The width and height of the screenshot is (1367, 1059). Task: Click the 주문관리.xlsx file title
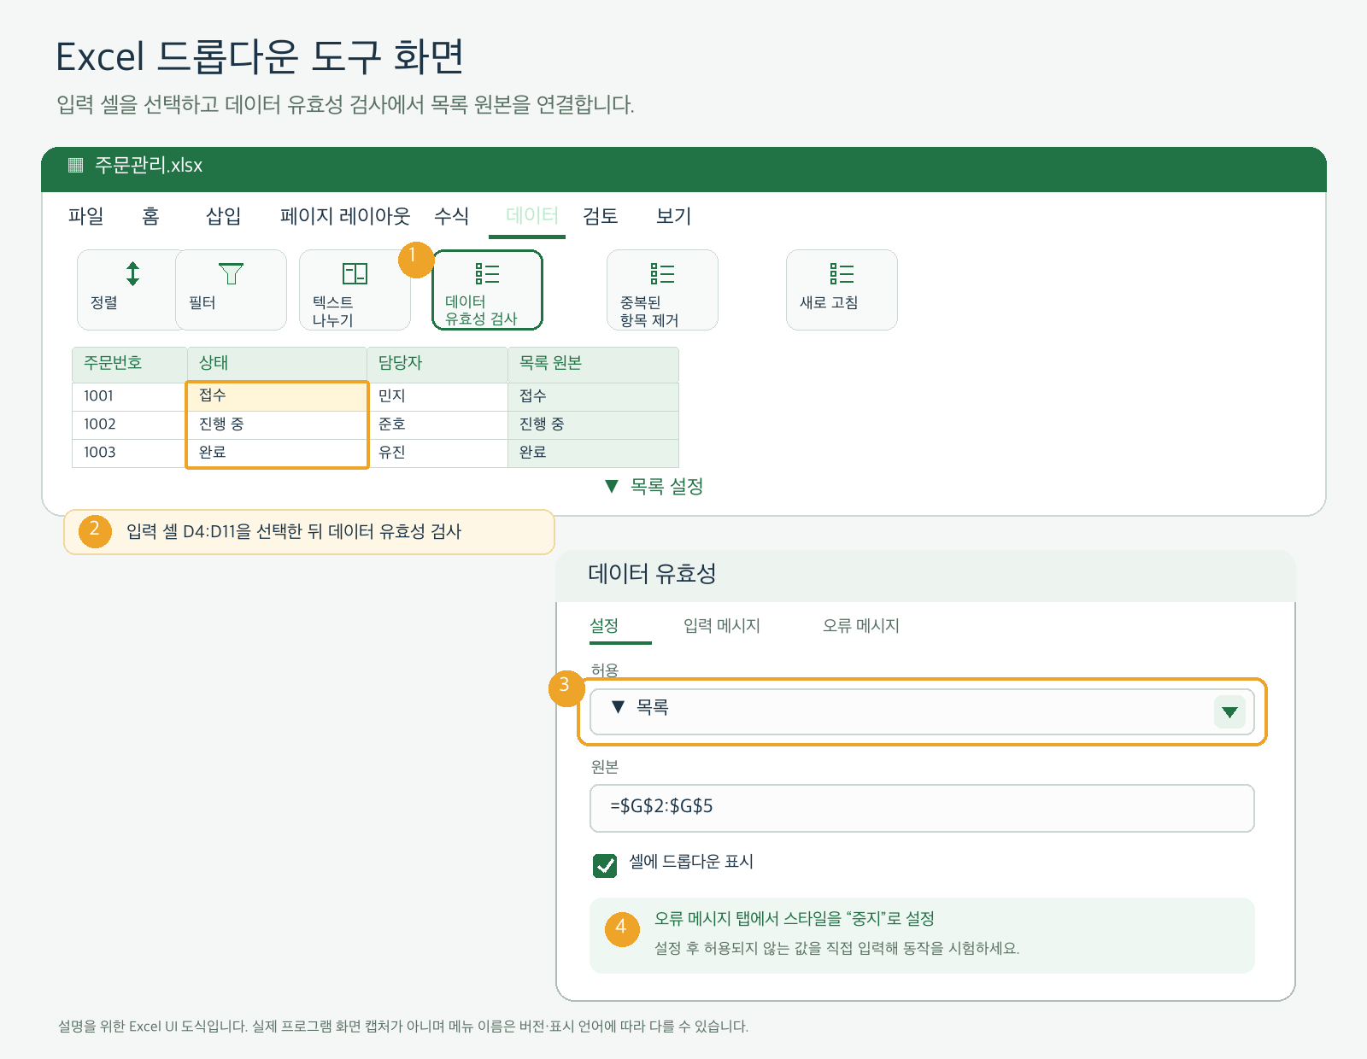[149, 165]
